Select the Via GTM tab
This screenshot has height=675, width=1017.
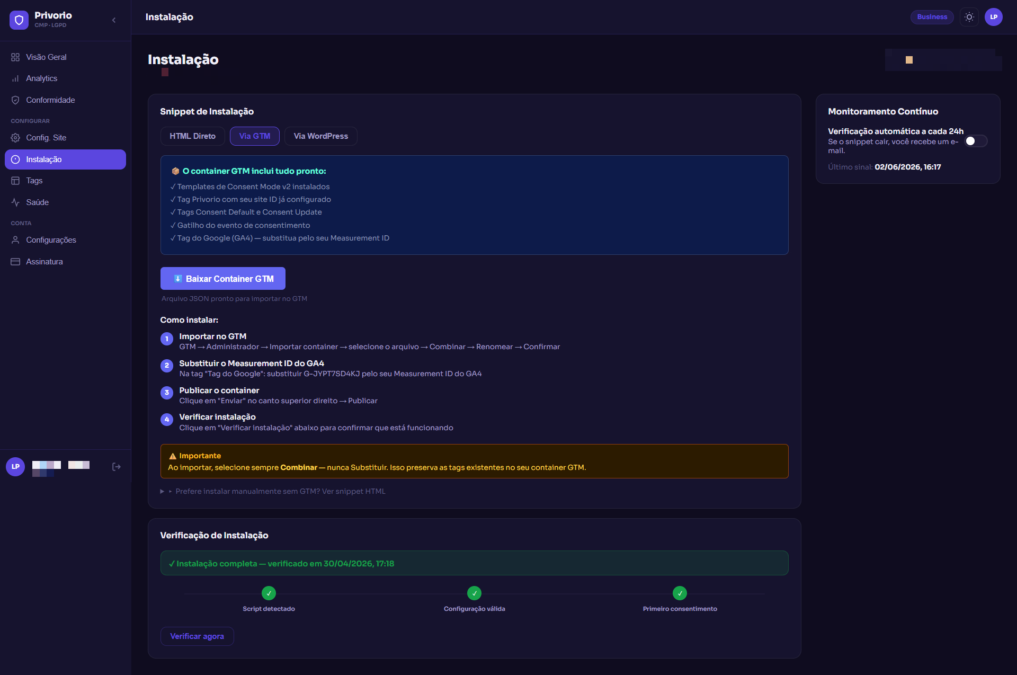(255, 136)
